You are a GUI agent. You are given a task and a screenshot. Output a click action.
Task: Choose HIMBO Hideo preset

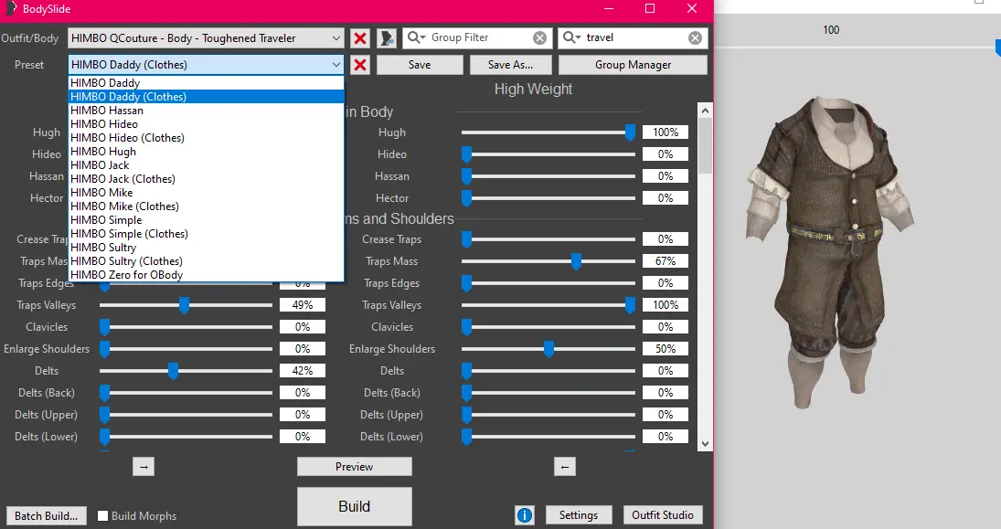207,123
